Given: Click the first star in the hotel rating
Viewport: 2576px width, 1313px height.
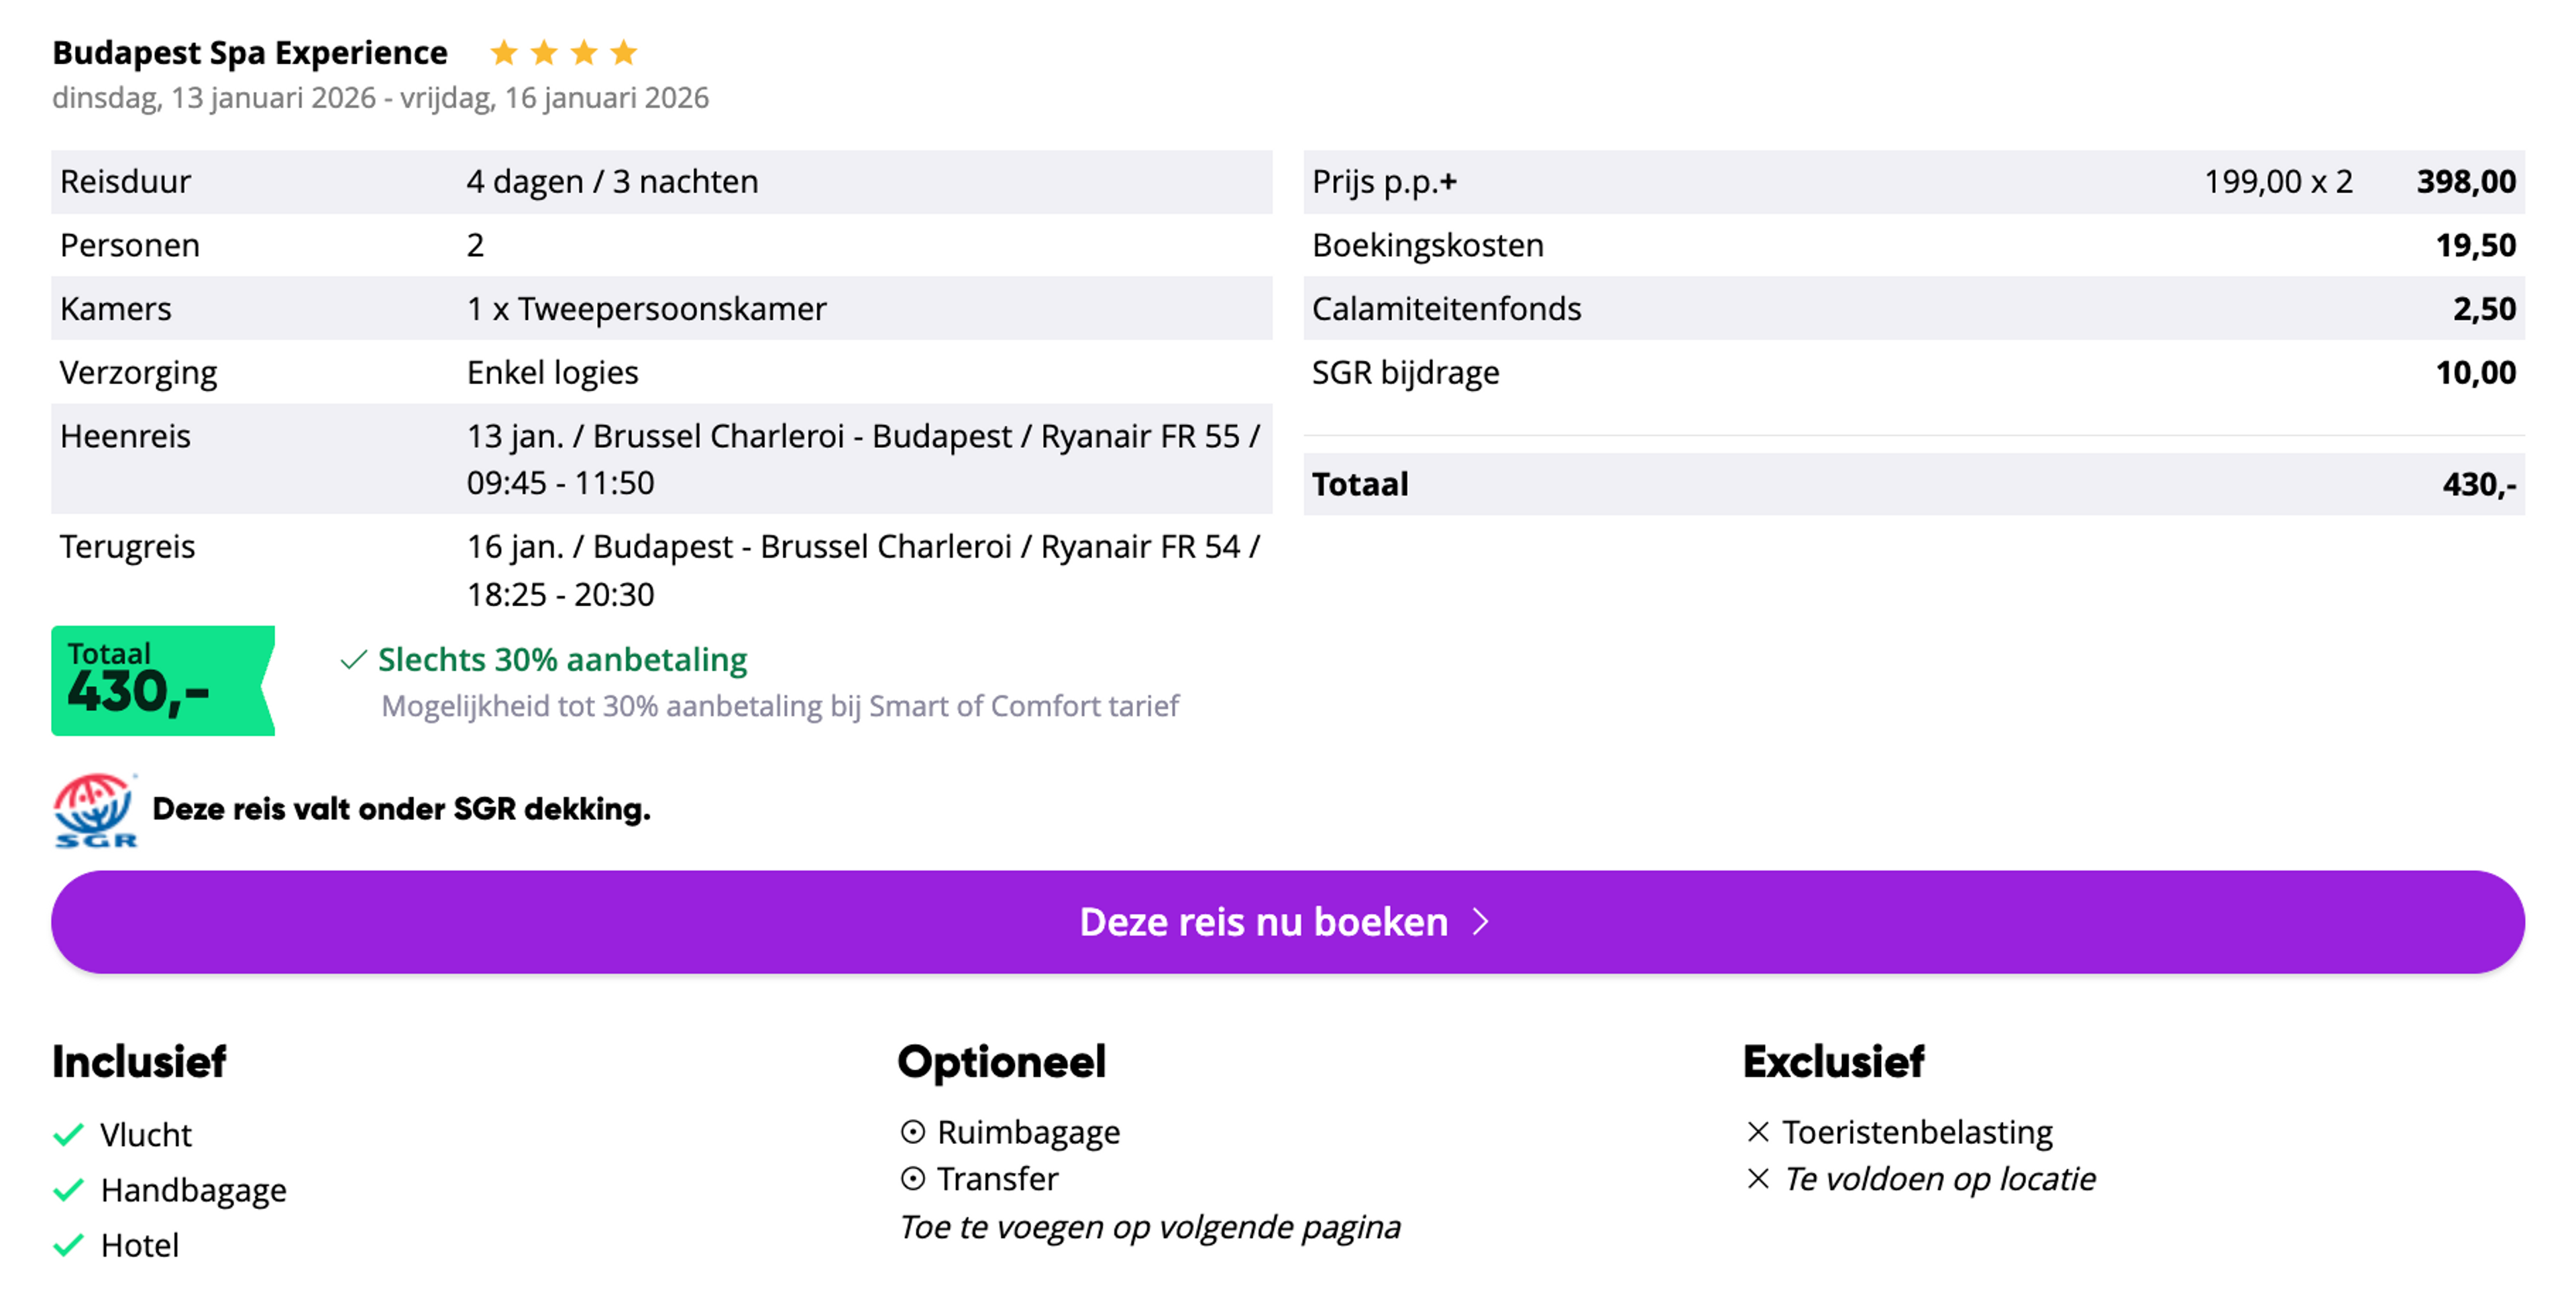Looking at the screenshot, I should (505, 52).
